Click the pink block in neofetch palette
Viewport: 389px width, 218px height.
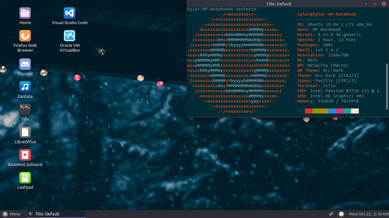339,111
